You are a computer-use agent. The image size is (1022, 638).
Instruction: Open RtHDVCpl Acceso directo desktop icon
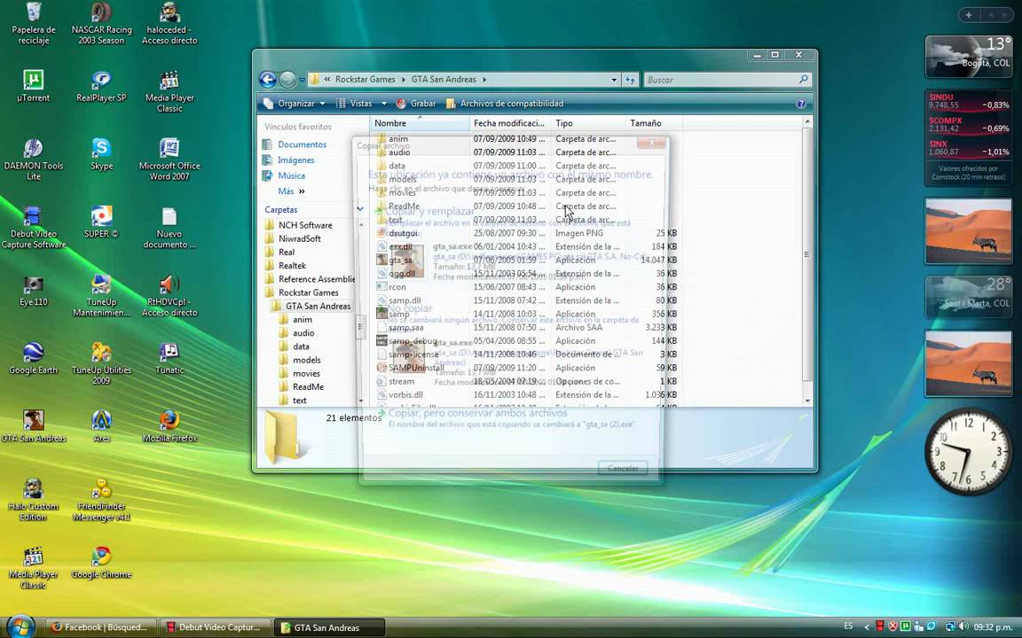click(x=169, y=296)
